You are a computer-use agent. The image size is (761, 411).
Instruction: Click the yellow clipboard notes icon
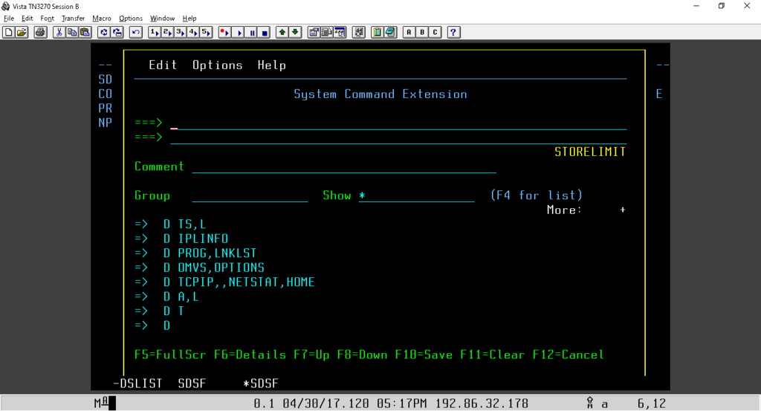[x=377, y=33]
